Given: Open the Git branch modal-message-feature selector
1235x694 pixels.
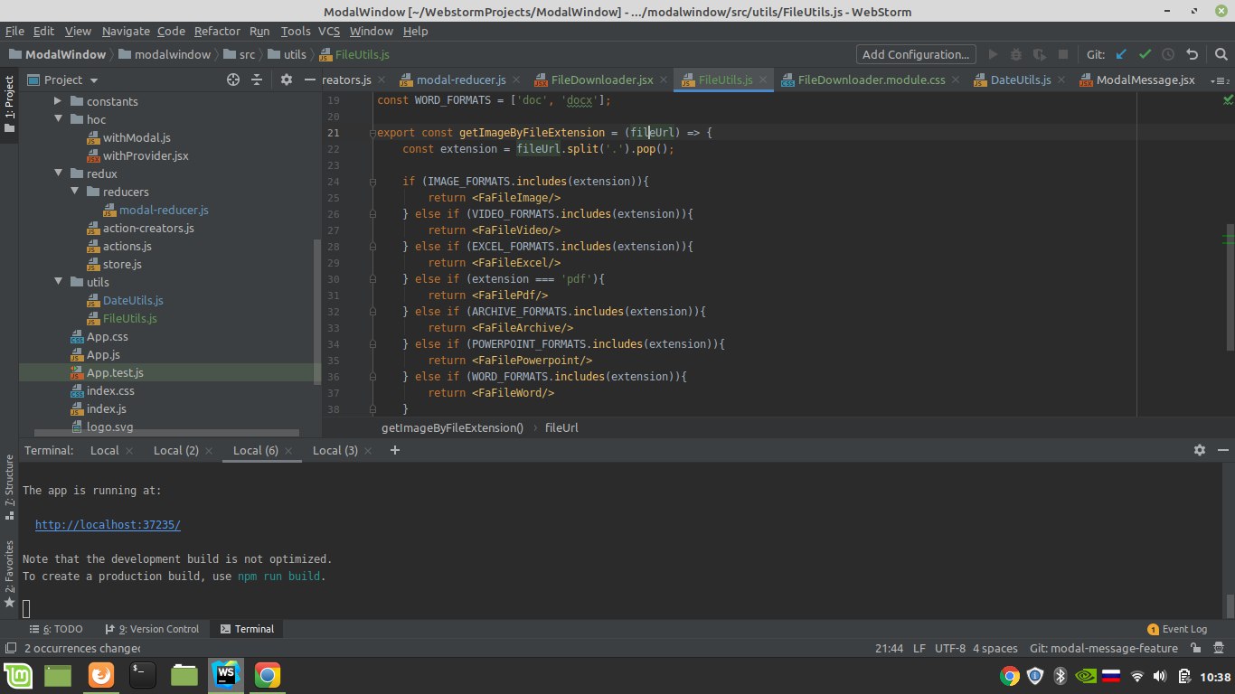Looking at the screenshot, I should 1103,648.
